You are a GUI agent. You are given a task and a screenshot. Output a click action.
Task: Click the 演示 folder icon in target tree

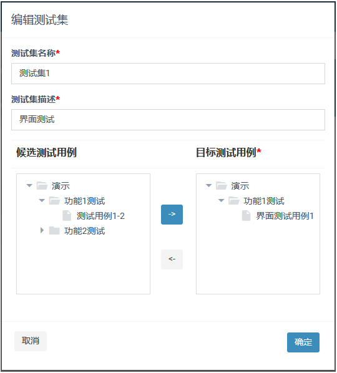(222, 185)
